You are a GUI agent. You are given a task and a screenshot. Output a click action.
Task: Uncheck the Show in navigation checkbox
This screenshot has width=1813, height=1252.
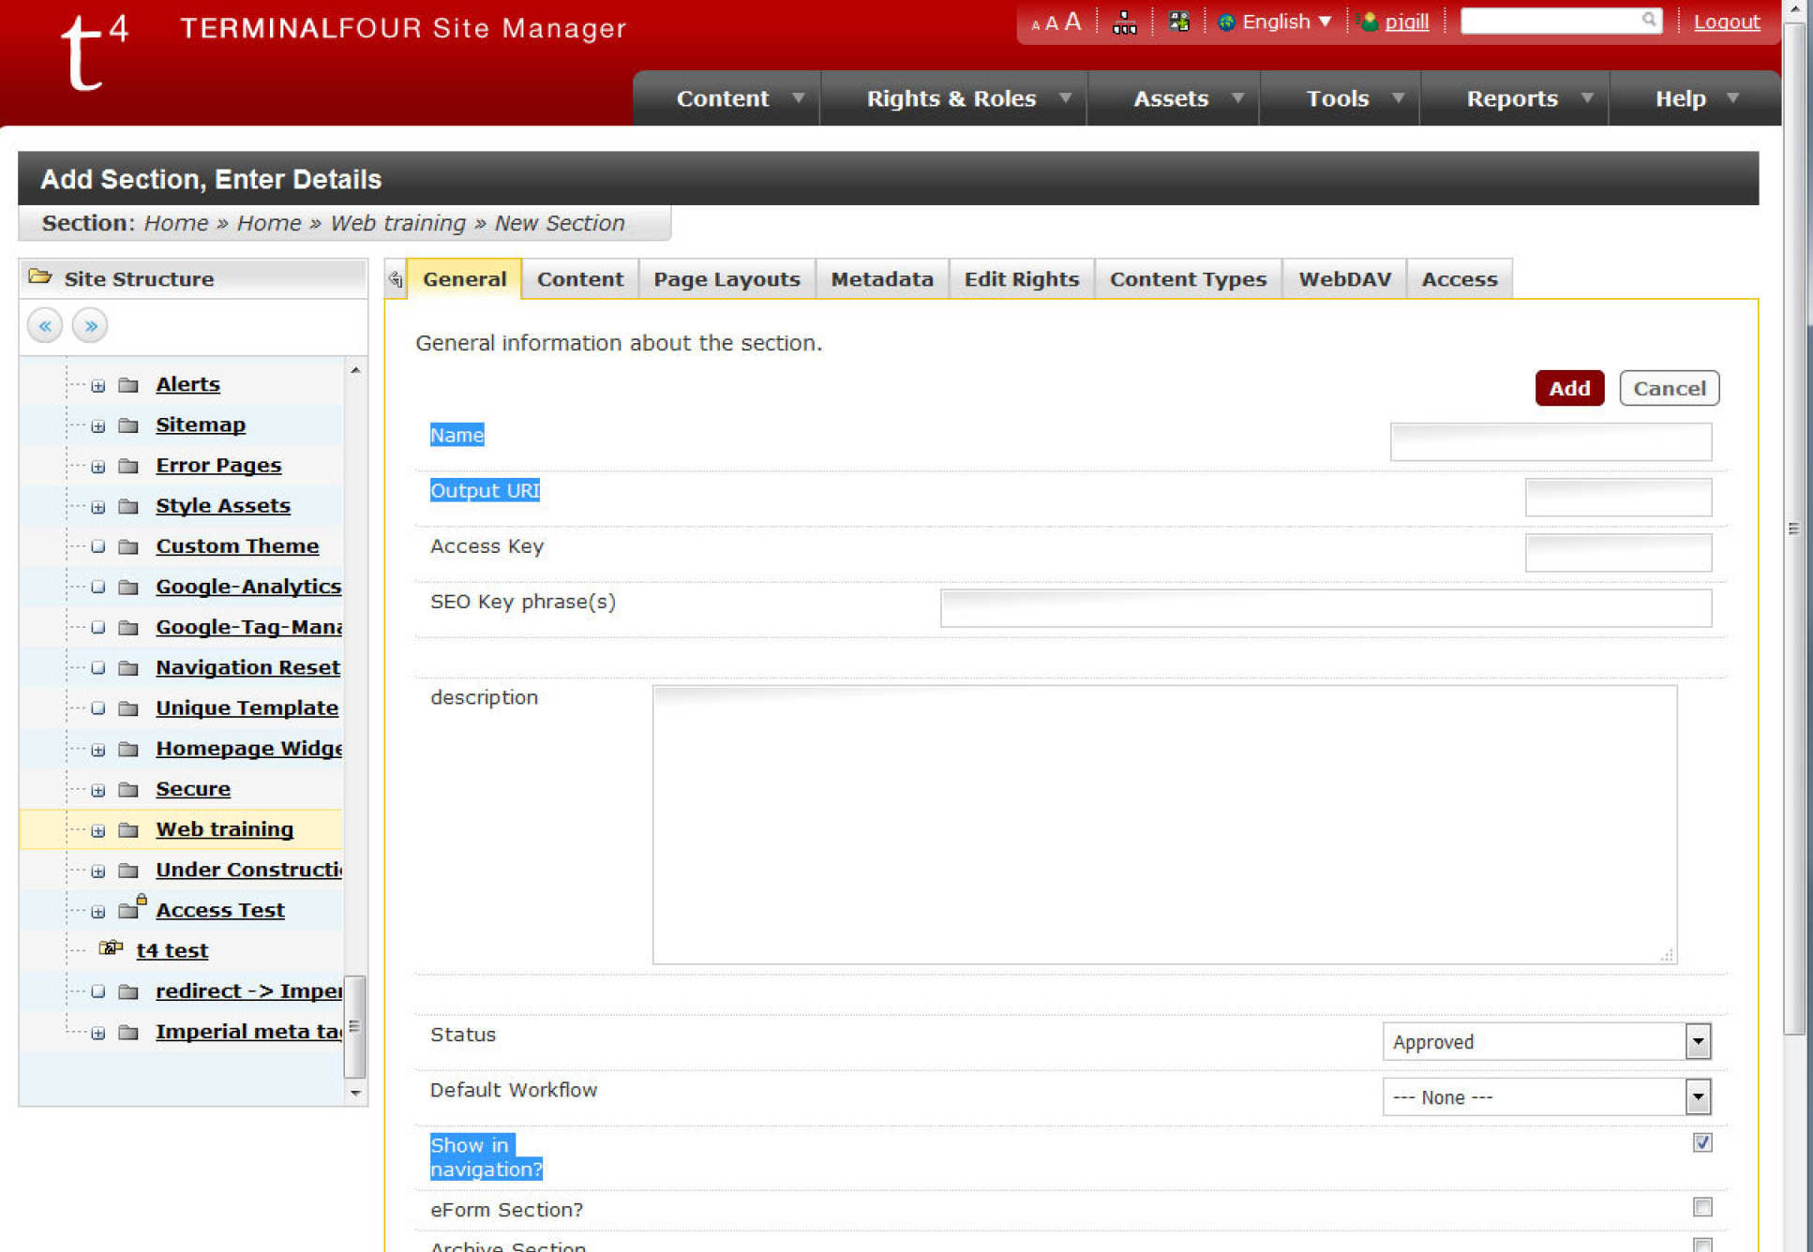[x=1702, y=1142]
